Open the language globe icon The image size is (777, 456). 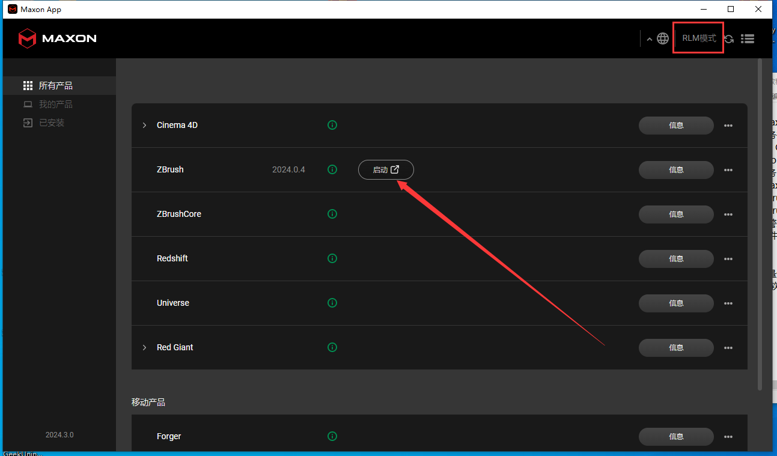click(x=663, y=38)
